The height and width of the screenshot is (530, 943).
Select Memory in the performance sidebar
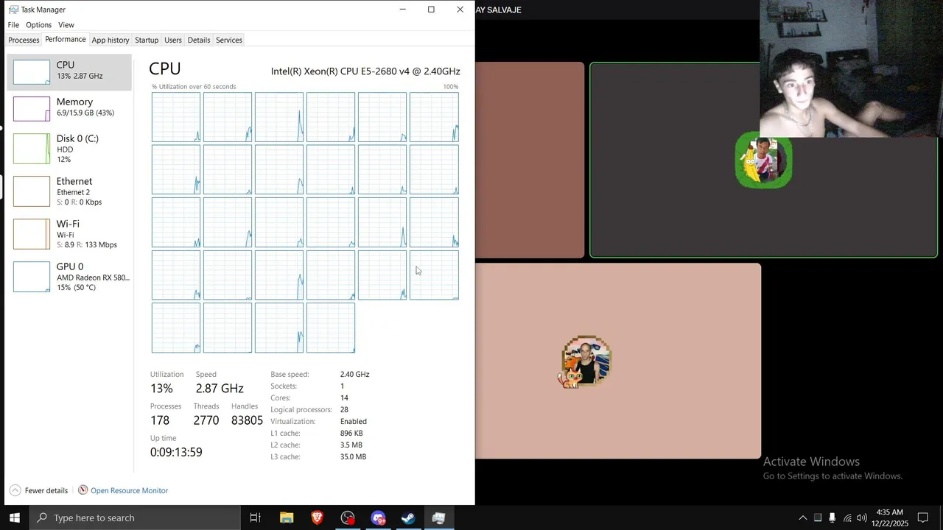pos(69,109)
